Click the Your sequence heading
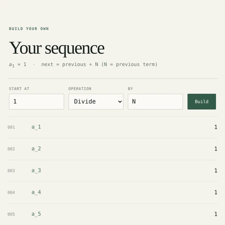 click(57, 48)
